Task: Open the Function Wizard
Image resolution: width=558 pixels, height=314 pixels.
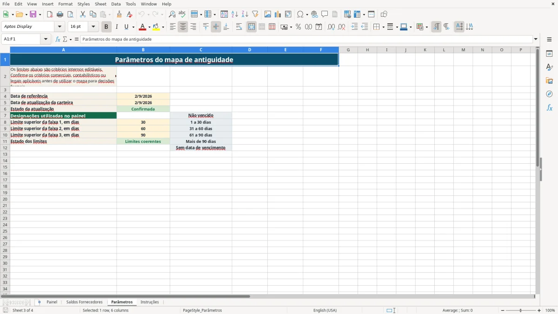Action: pyautogui.click(x=58, y=39)
